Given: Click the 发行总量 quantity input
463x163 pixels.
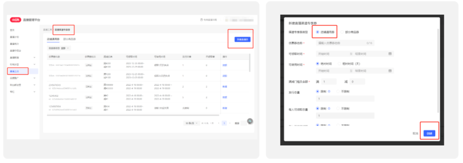Looking at the screenshot, I should pos(345,98).
